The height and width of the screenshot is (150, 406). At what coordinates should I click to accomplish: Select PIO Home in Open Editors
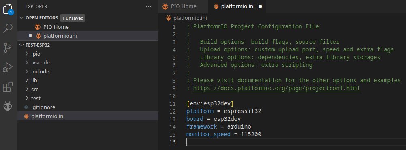click(88, 27)
